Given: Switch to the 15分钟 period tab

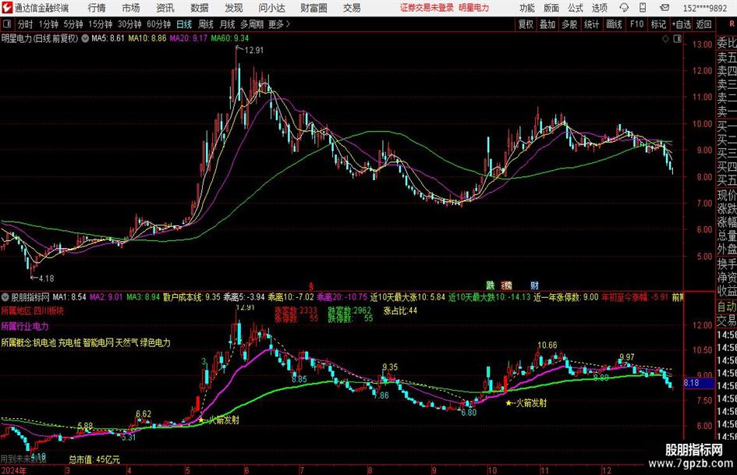Looking at the screenshot, I should click(x=100, y=24).
